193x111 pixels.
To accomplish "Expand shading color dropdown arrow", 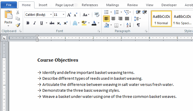I will [x=111, y=25].
